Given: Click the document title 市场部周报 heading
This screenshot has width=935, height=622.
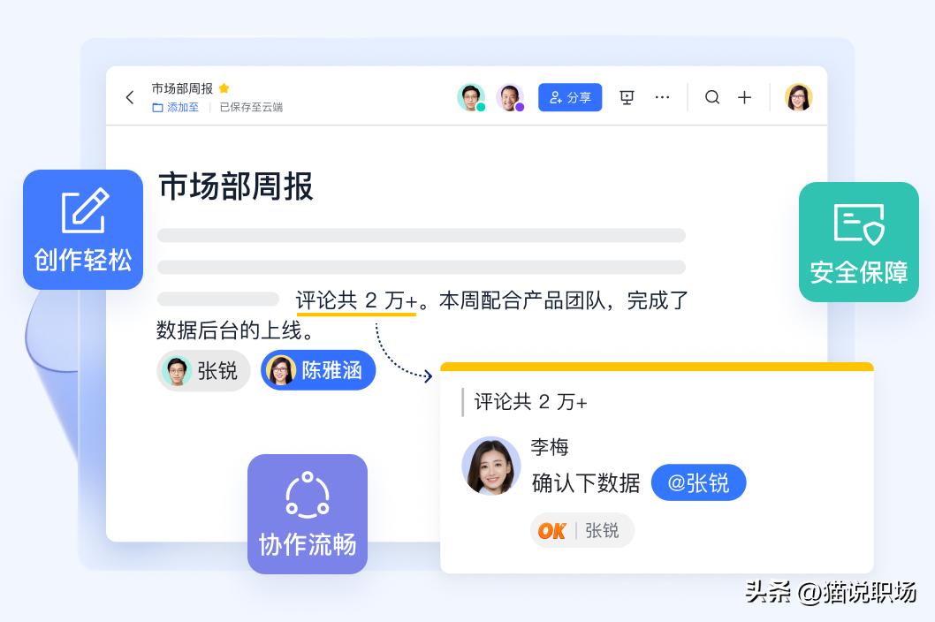Looking at the screenshot, I should pyautogui.click(x=235, y=187).
